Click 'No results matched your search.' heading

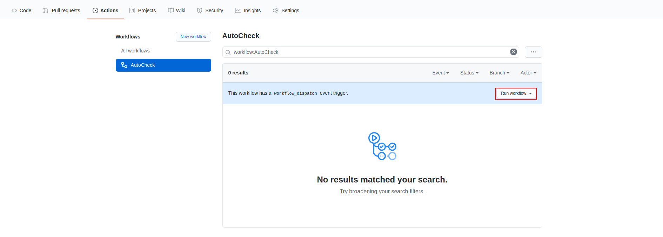click(382, 180)
